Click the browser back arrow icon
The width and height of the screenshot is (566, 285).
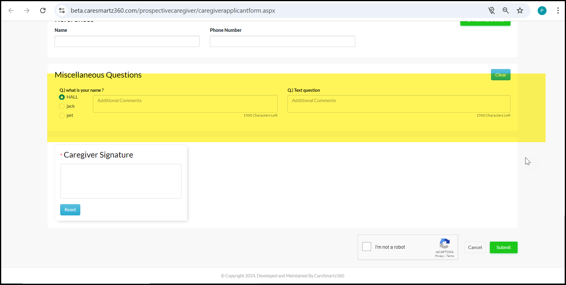[x=11, y=11]
